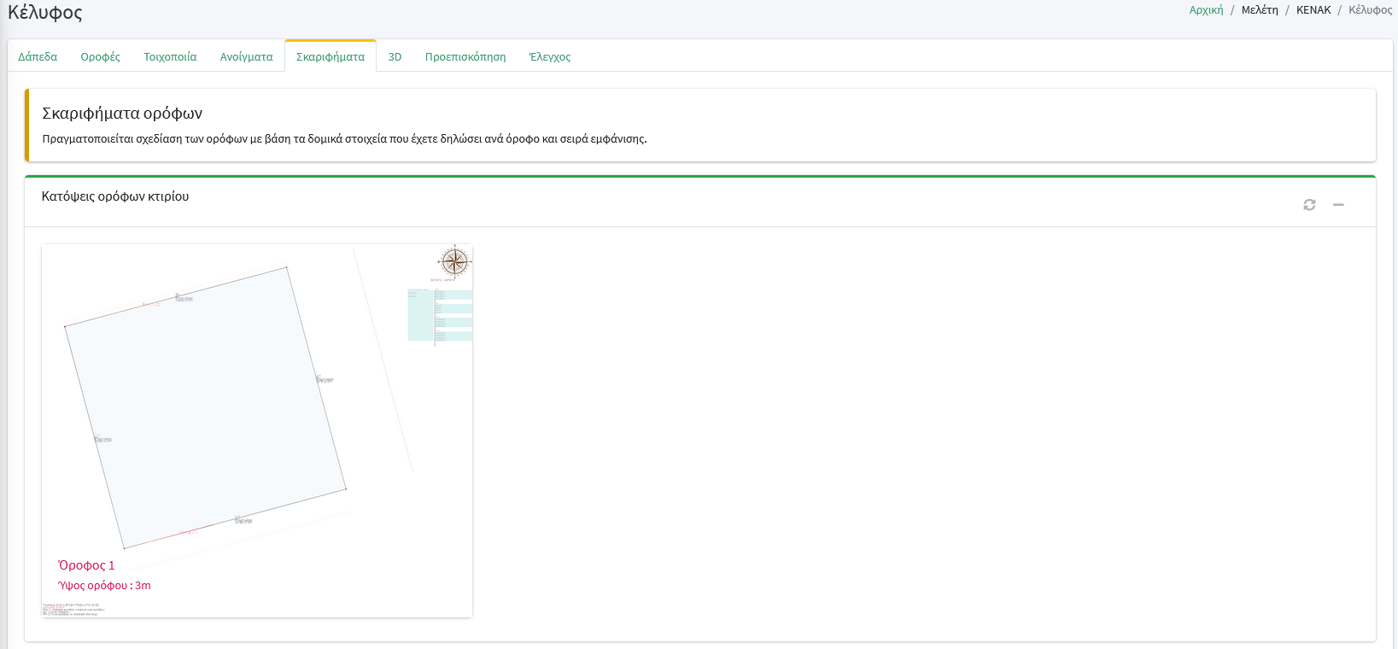The height and width of the screenshot is (649, 1398).
Task: Click the cyan legend table in sketch
Action: [441, 315]
